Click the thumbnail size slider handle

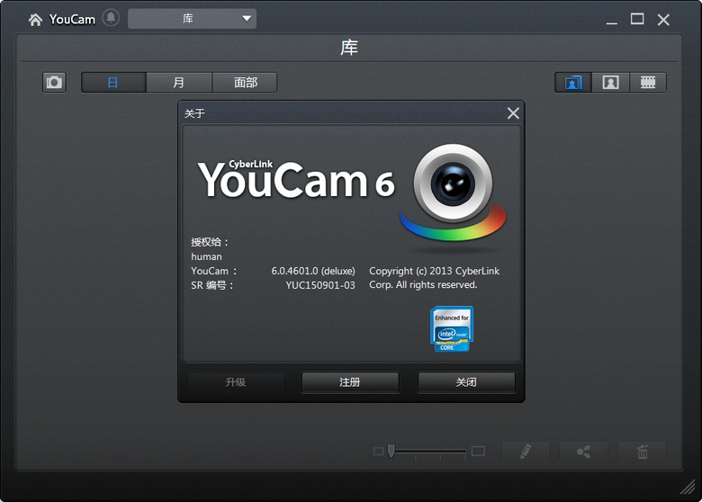[391, 451]
